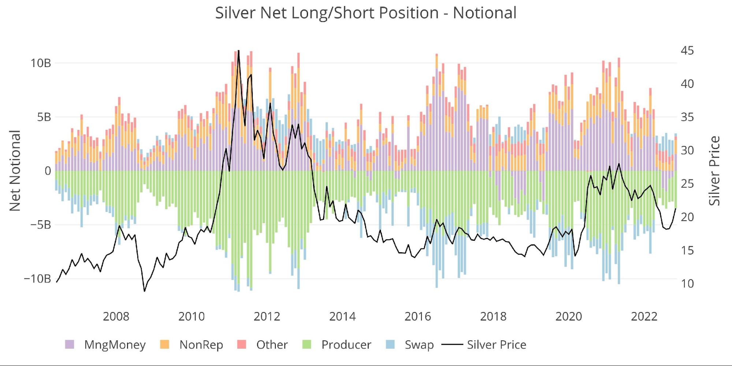Toggle the Swap legend label

point(419,344)
